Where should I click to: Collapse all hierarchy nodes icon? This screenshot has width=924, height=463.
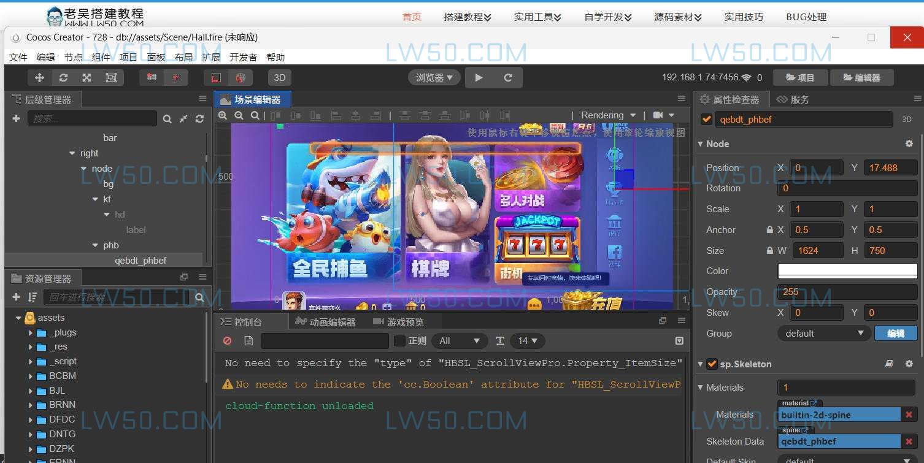pyautogui.click(x=183, y=118)
